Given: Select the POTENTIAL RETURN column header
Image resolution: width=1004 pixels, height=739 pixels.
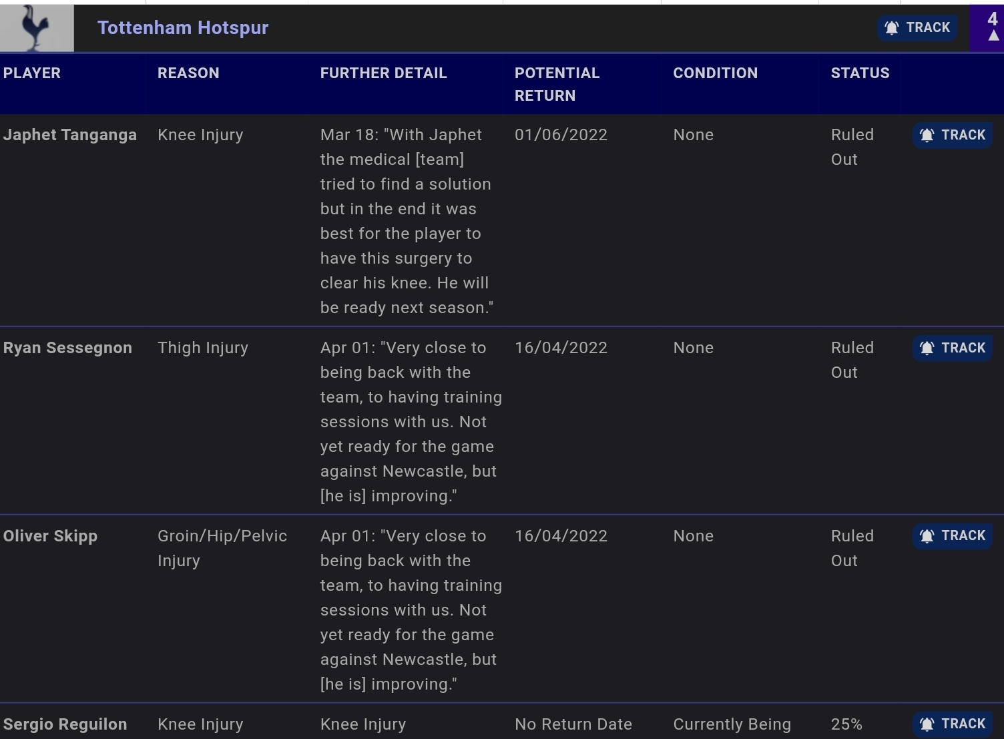Looking at the screenshot, I should [557, 84].
